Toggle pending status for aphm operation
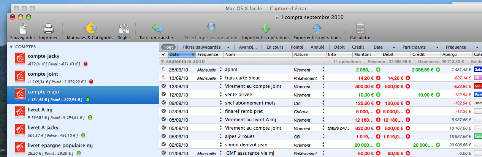The width and height of the screenshot is (482, 157). click(163, 70)
